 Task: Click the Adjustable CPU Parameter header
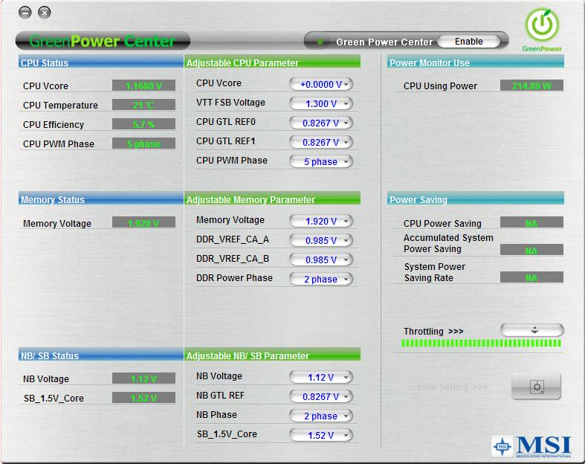pos(272,62)
